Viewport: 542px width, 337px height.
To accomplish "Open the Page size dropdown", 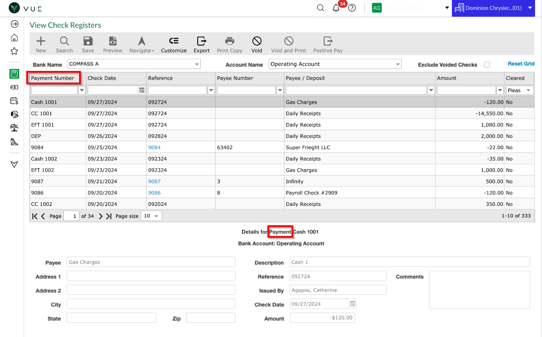I will click(x=152, y=216).
